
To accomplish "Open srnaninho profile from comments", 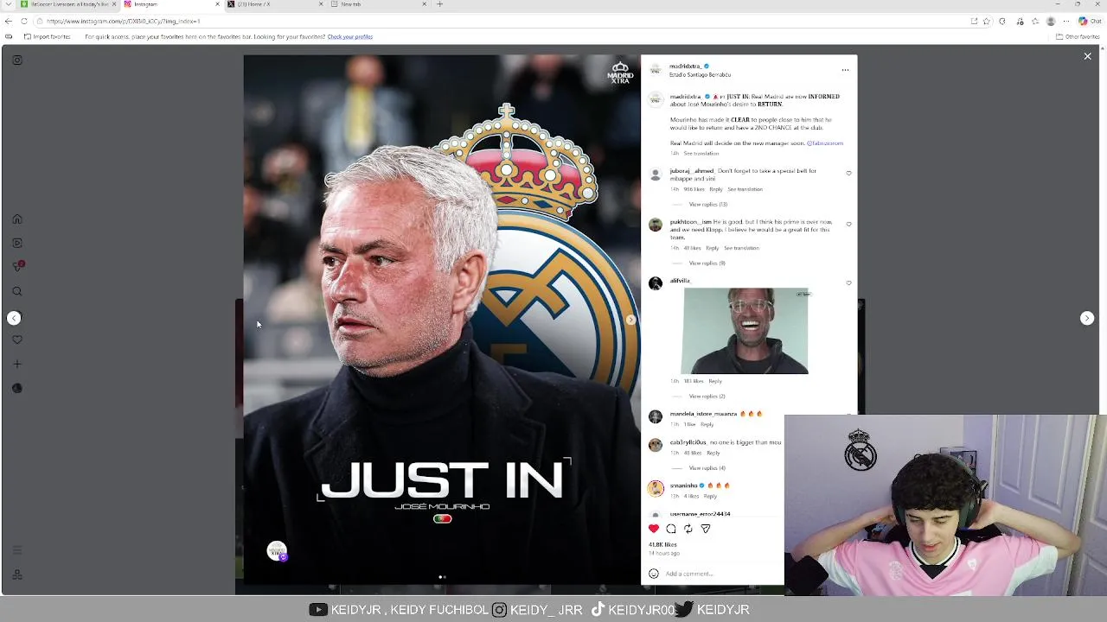I will (x=683, y=486).
